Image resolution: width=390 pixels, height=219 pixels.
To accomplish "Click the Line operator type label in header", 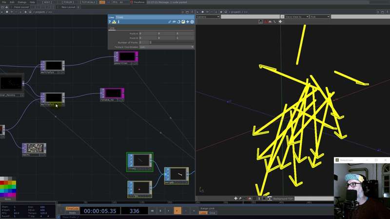I will (x=111, y=17).
